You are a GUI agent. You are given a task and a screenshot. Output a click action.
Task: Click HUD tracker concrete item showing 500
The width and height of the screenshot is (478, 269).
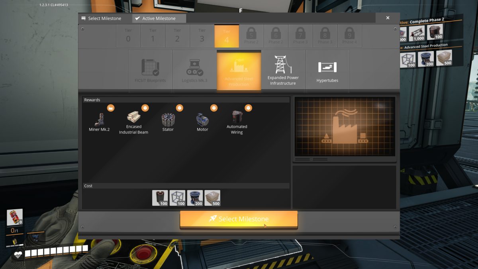coord(444,58)
